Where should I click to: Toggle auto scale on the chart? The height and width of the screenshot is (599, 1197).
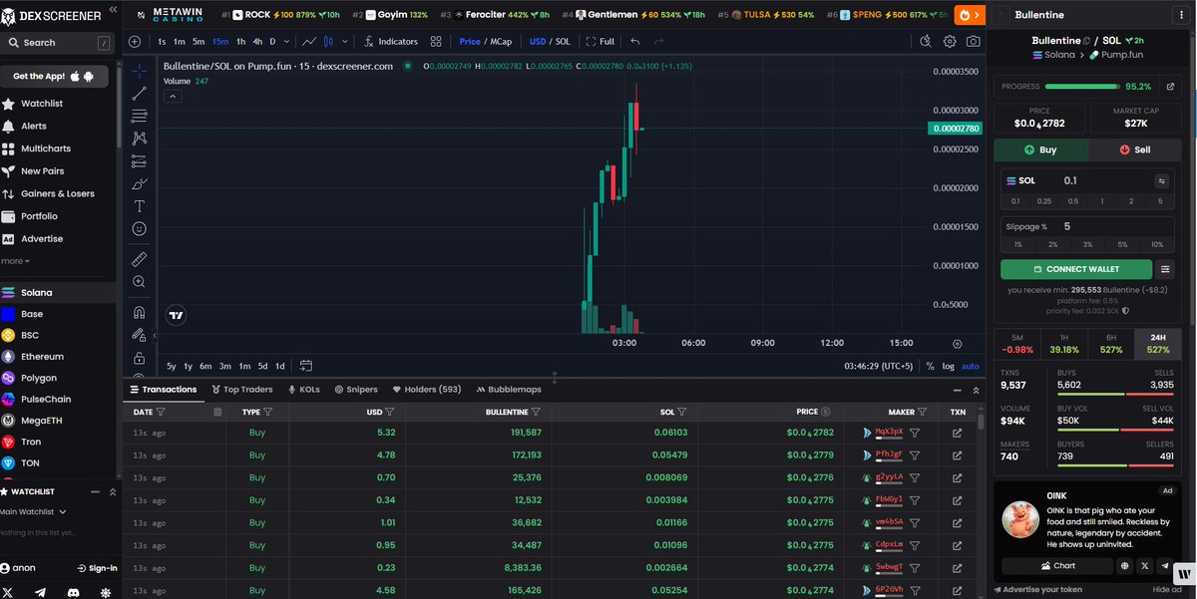pos(970,366)
